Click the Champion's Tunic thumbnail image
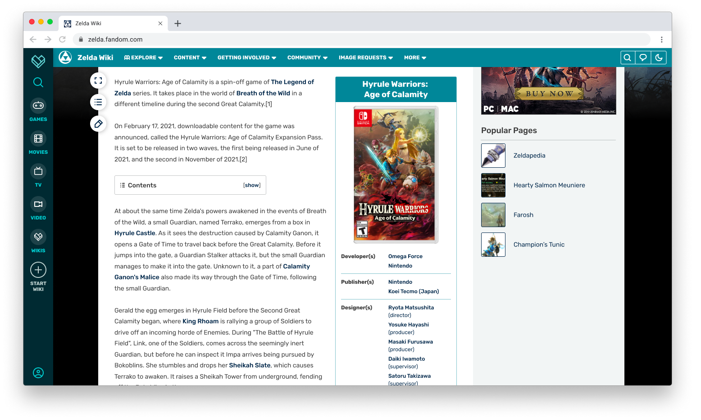Image resolution: width=701 pixels, height=420 pixels. [x=493, y=245]
